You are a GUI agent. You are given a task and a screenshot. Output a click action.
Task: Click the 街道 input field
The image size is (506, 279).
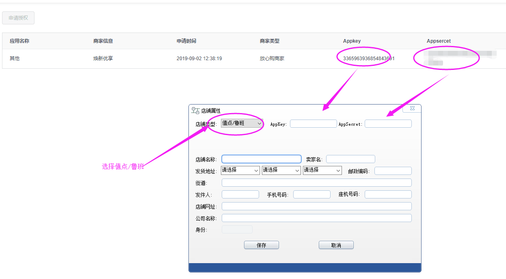click(x=316, y=182)
